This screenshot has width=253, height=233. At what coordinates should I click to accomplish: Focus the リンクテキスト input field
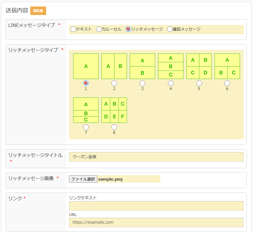tap(156, 206)
